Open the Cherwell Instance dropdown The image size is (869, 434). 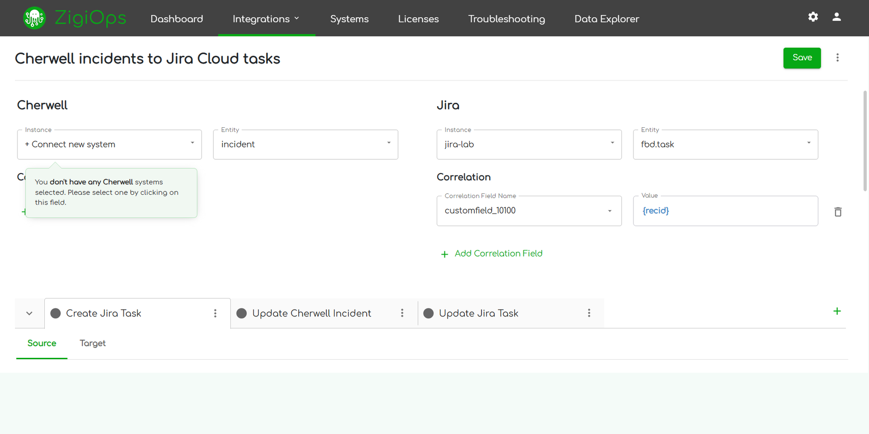pyautogui.click(x=109, y=144)
